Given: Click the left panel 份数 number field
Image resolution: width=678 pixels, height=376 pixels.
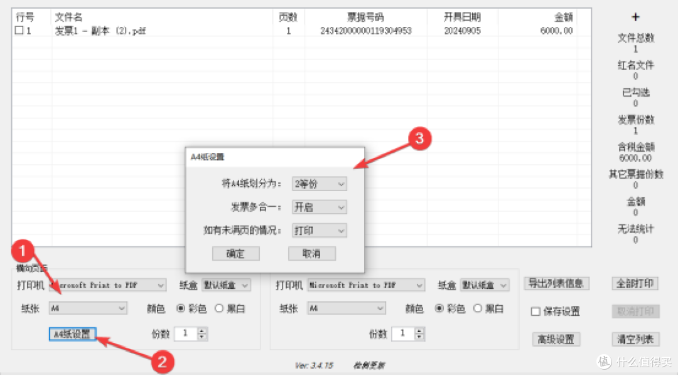Looking at the screenshot, I should coord(186,333).
